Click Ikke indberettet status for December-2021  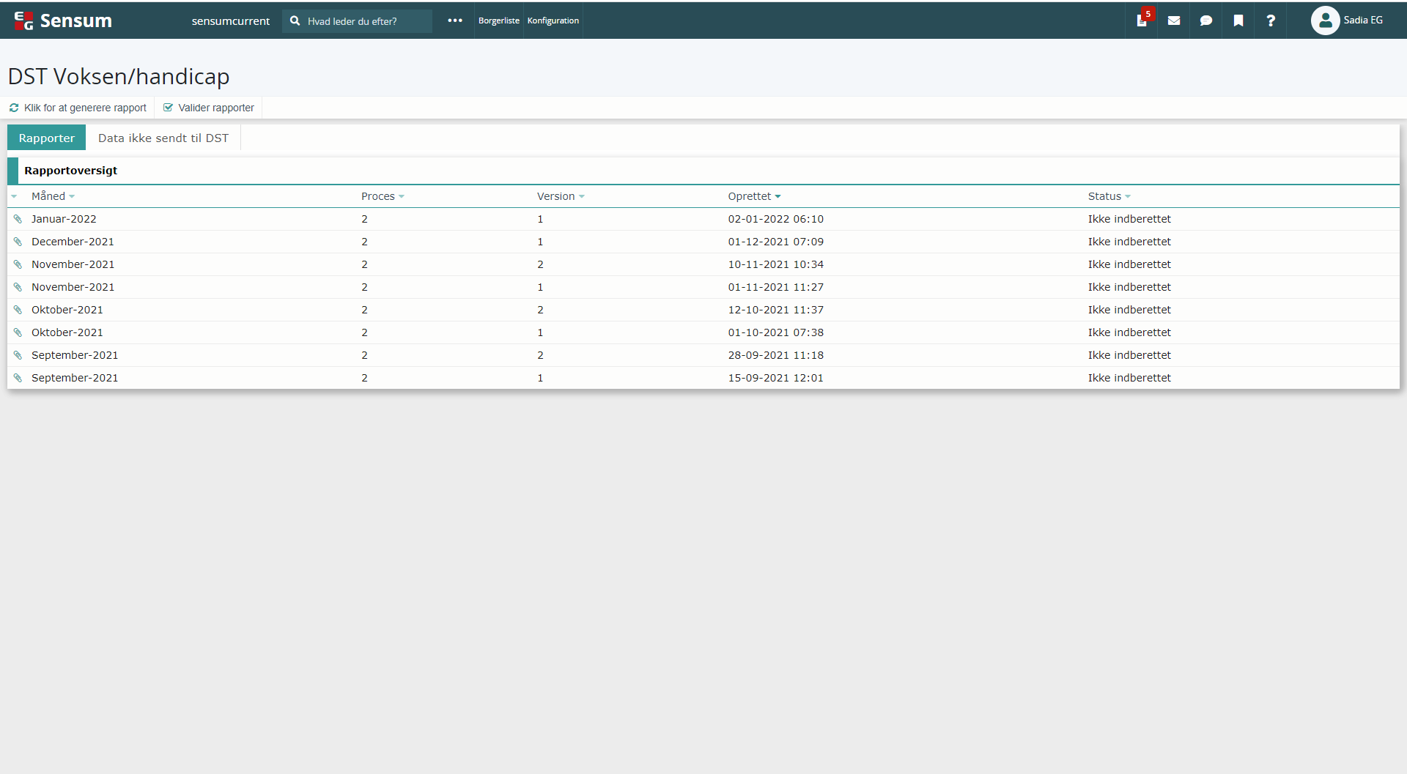pos(1129,242)
